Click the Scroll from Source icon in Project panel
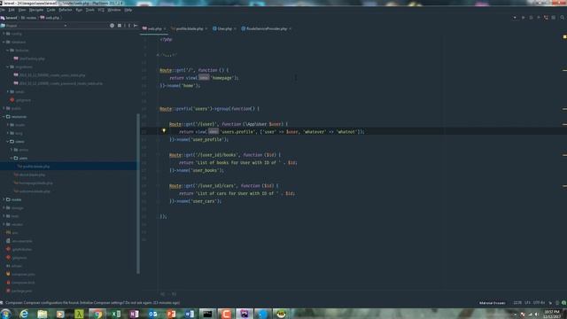Viewport: 567px width, 319px height. (x=113, y=26)
